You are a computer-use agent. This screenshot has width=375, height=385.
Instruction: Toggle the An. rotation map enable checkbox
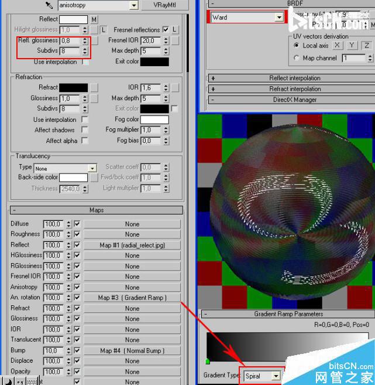pos(77,297)
